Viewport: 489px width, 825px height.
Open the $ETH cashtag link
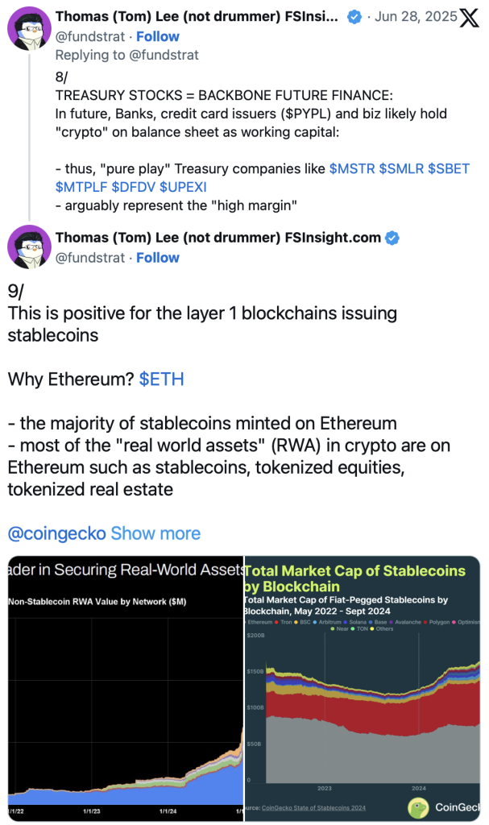pyautogui.click(x=162, y=379)
